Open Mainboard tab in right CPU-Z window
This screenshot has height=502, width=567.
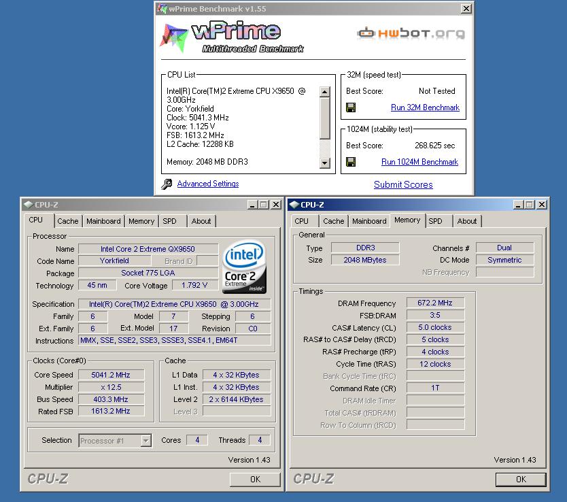pyautogui.click(x=369, y=221)
